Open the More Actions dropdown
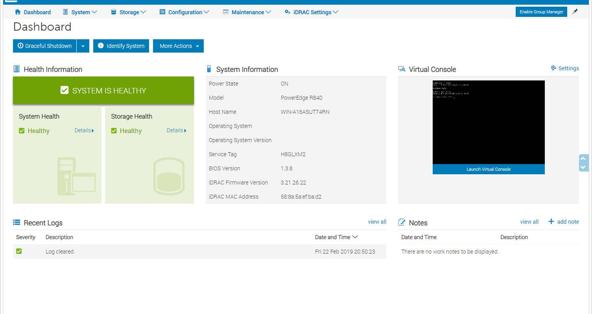This screenshot has height=314, width=592. click(178, 46)
